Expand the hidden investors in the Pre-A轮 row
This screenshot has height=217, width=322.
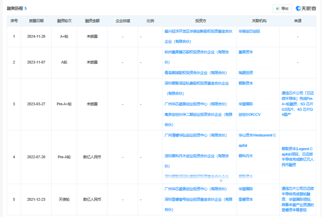[x=221, y=181]
